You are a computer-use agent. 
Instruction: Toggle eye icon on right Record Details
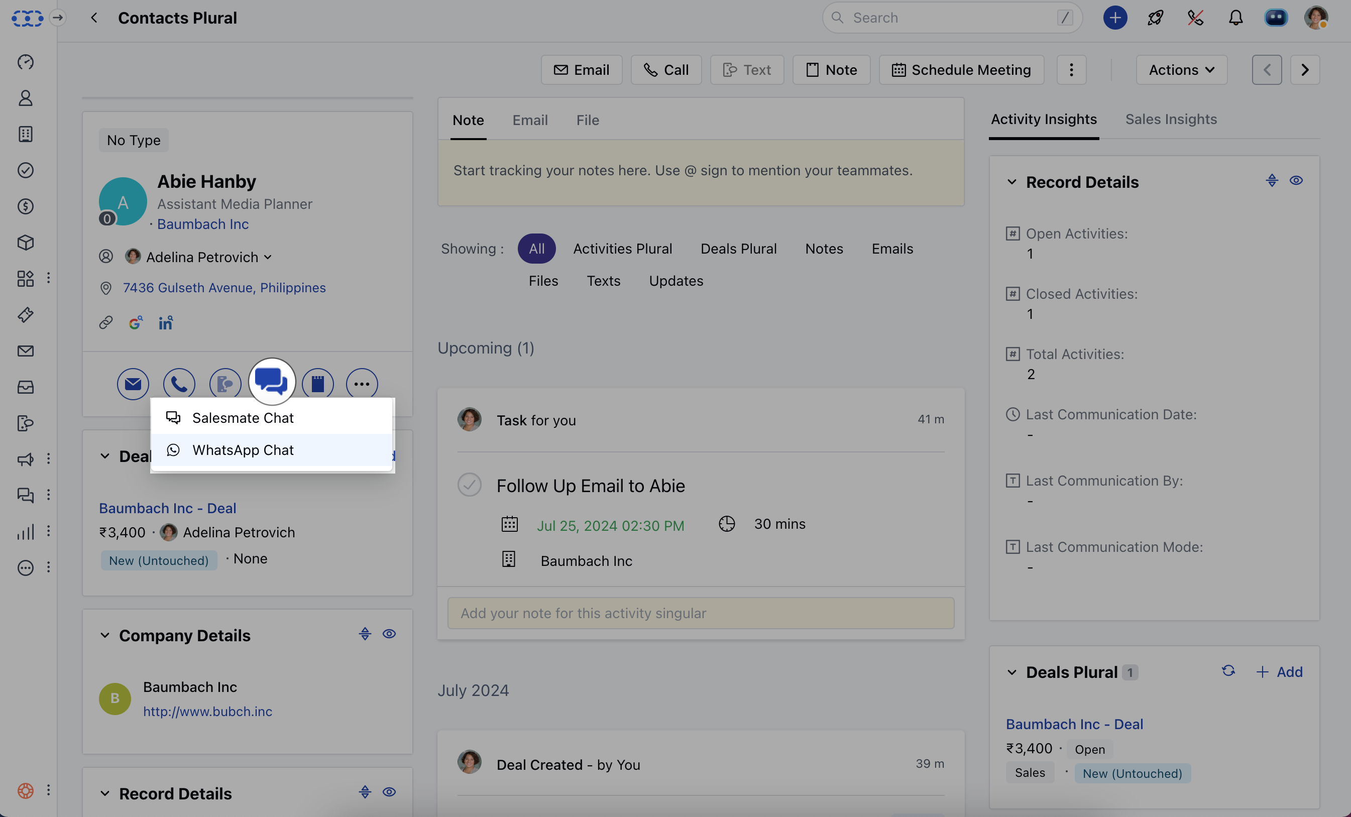1296,181
